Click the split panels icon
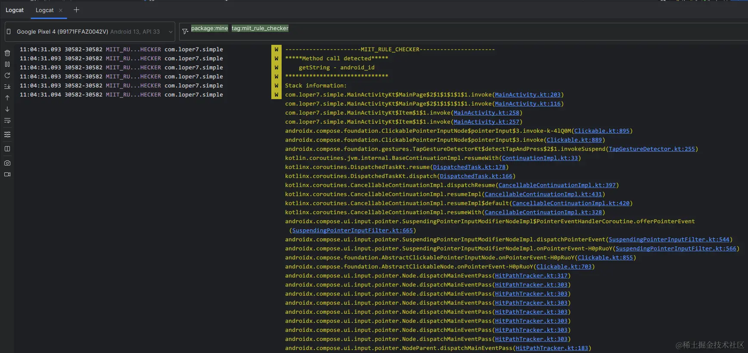Image resolution: width=748 pixels, height=353 pixels. 7,149
